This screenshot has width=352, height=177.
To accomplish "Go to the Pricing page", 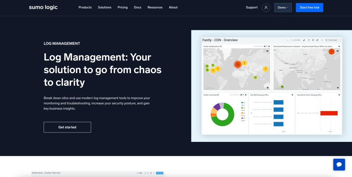I will coord(122,7).
